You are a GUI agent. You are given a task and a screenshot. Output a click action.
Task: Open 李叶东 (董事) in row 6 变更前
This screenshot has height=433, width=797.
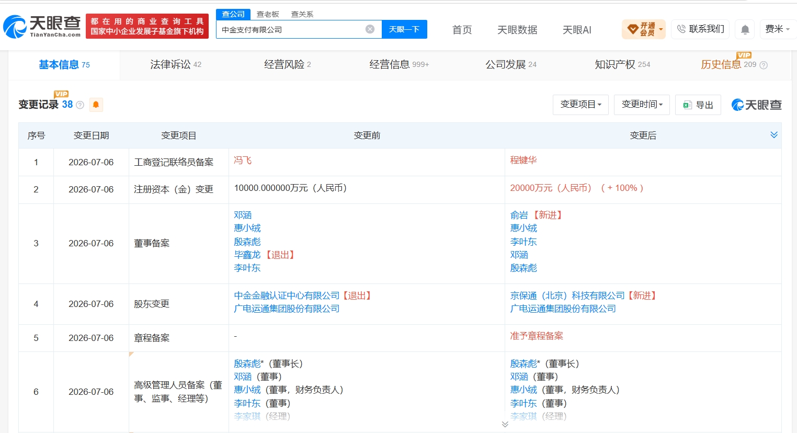point(247,403)
